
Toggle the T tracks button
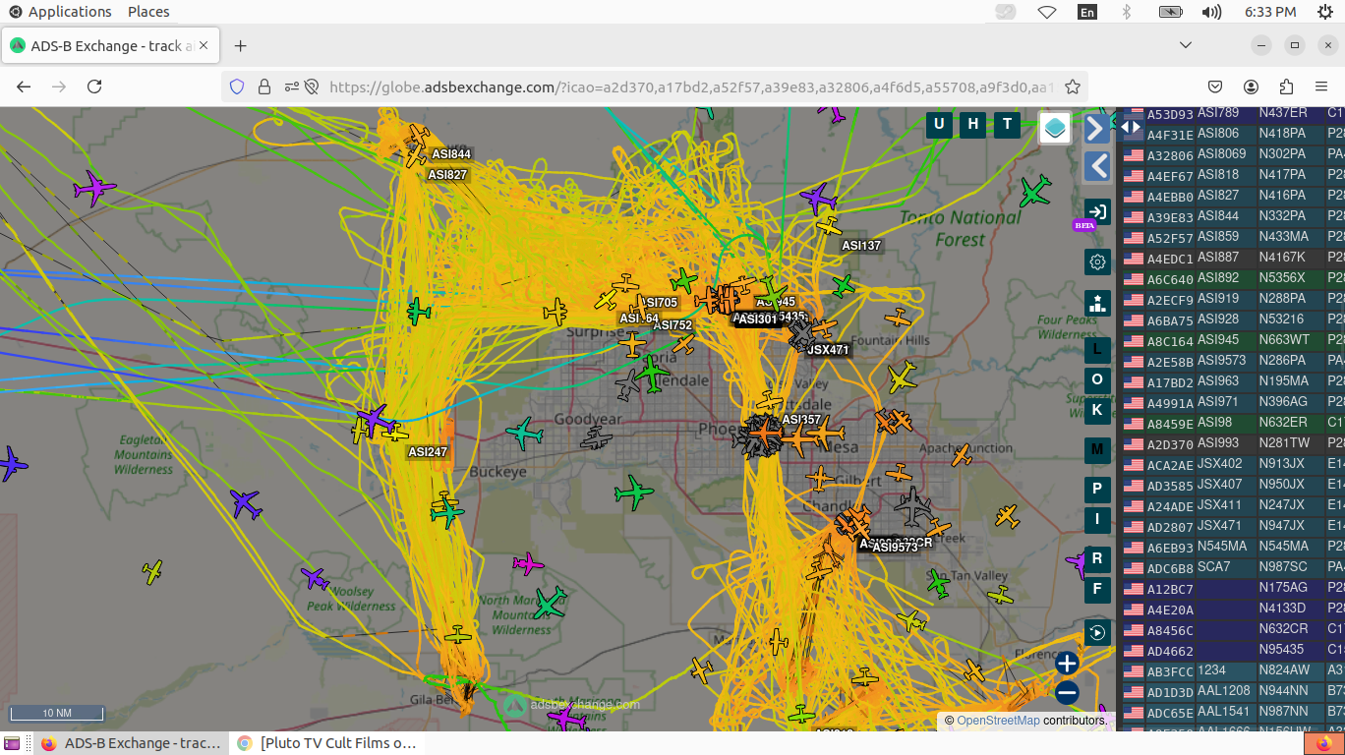[x=1007, y=124]
